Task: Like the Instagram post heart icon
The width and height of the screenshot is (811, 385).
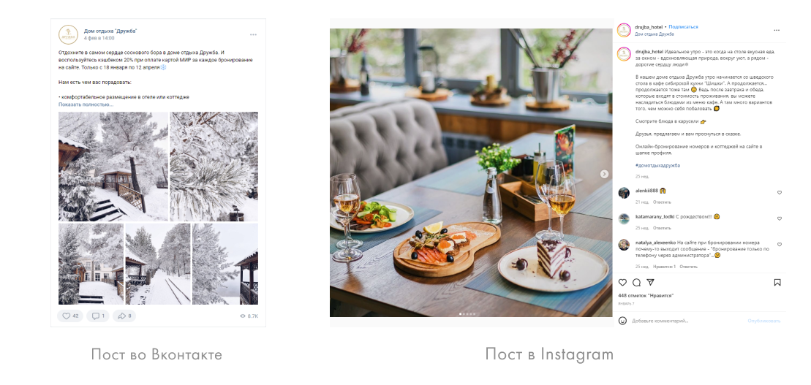Action: [x=623, y=282]
